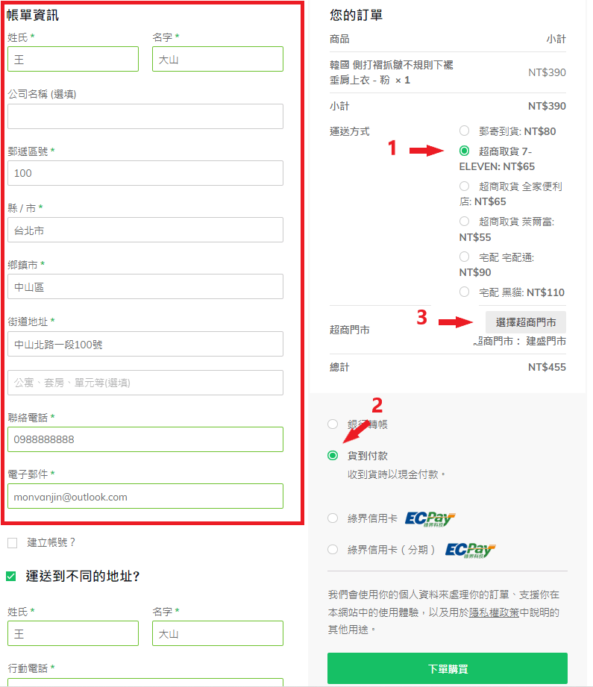Viewport: 593px width, 687px height.
Task: Click billing 姓氏 field containing 王
Action: (x=73, y=59)
